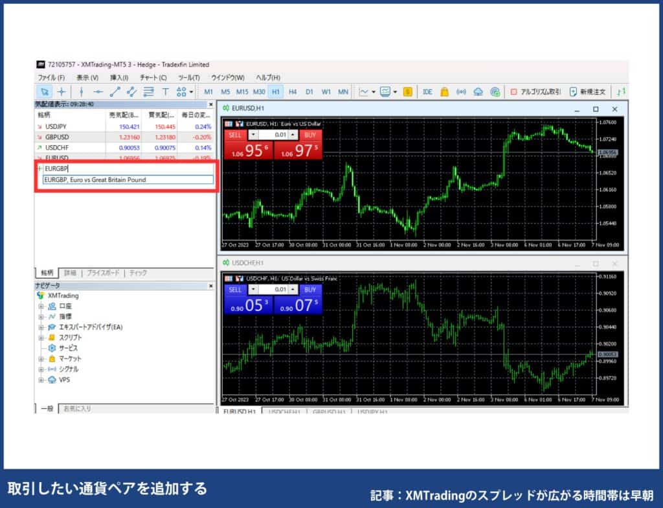Switch chart to H4 timeframe
This screenshot has height=508, width=663.
coord(293,92)
